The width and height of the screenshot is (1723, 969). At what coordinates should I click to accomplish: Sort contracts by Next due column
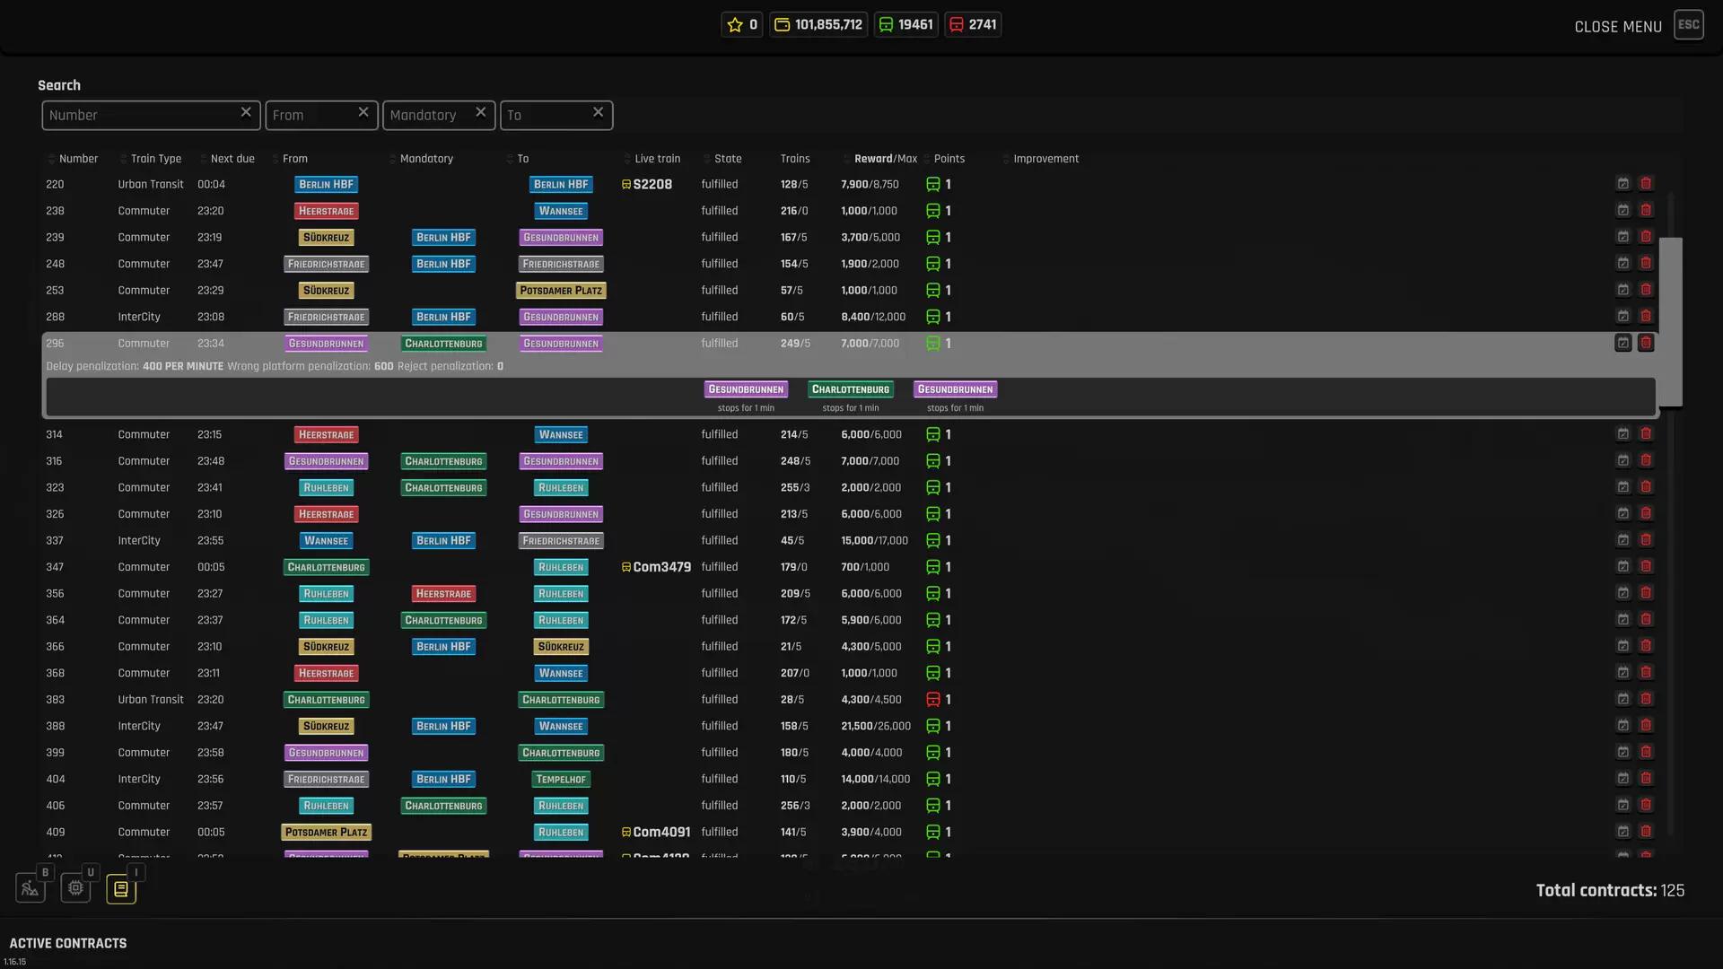point(232,159)
